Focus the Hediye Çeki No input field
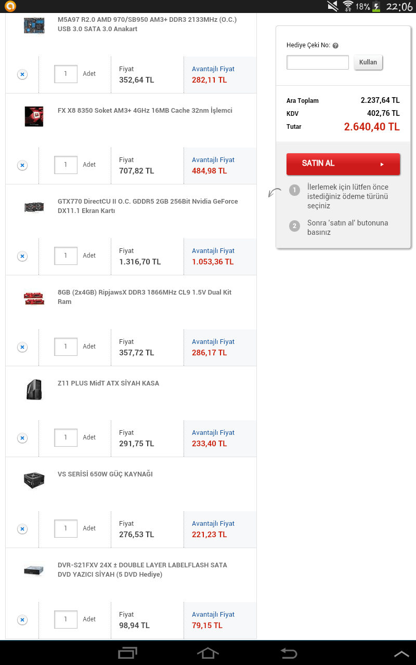Image resolution: width=416 pixels, height=665 pixels. 318,62
